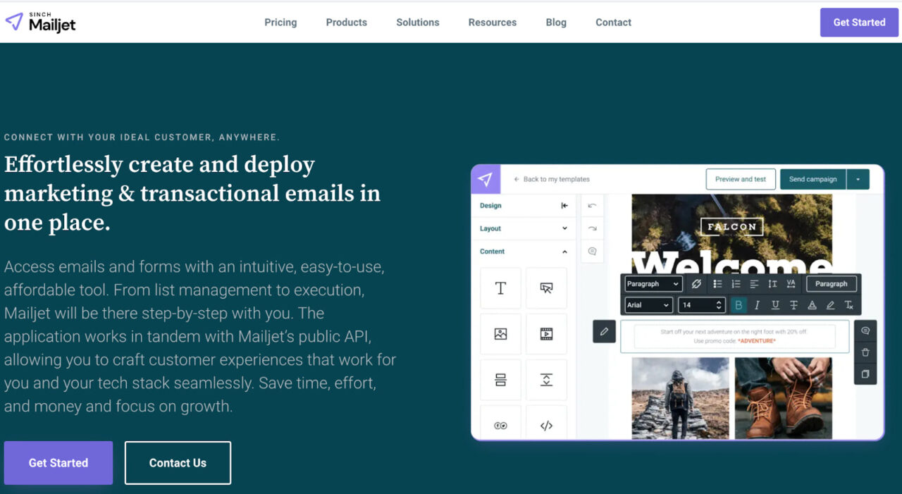Click the comment icon beside text block
This screenshot has width=902, height=494.
tap(865, 331)
